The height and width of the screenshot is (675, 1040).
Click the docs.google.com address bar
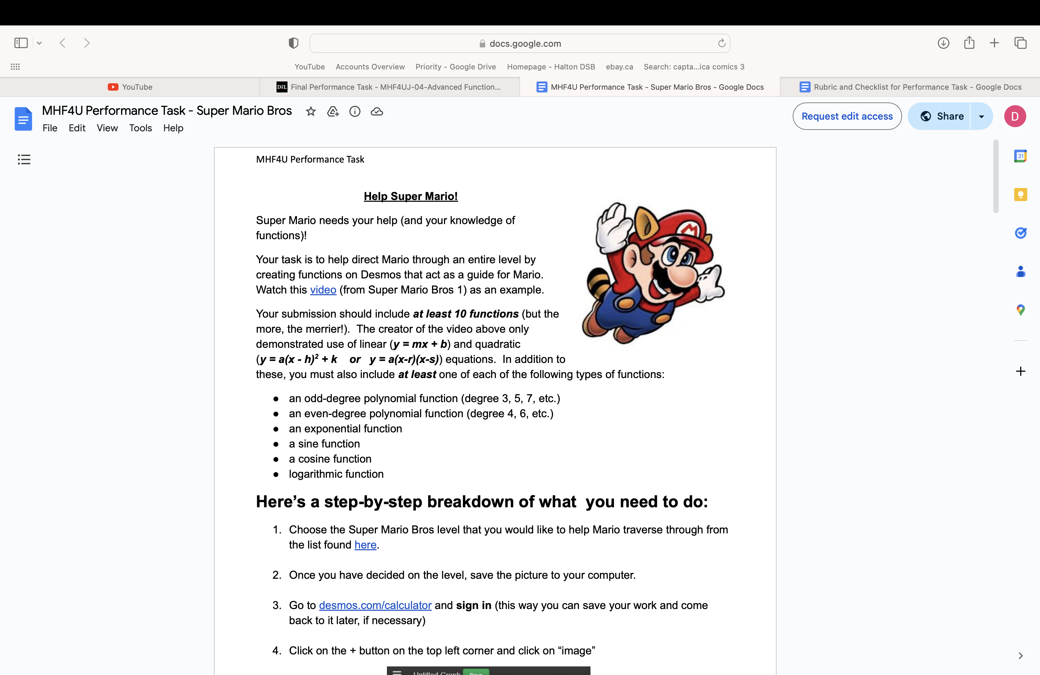click(520, 43)
